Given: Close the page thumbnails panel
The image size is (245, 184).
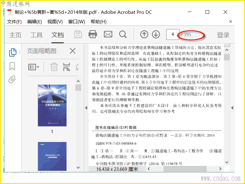Looking at the screenshot, I should 73,51.
